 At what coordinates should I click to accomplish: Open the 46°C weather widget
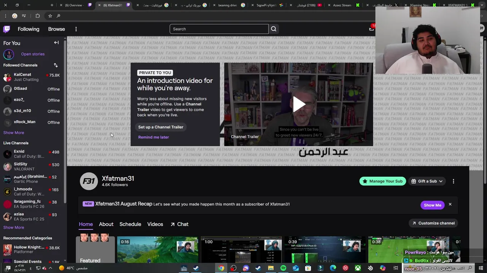(x=73, y=268)
